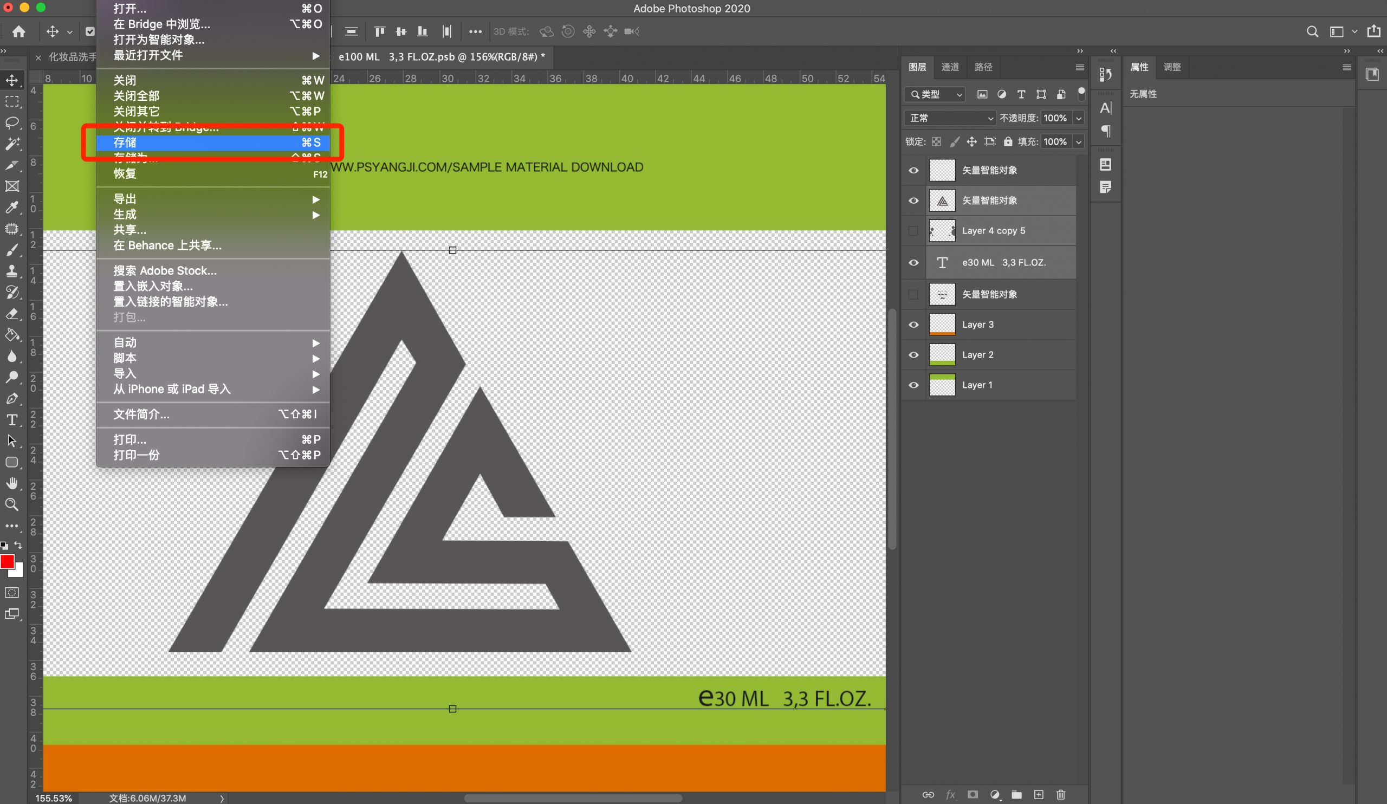Screen dimensions: 1387x804
Task: Hide the Layer 3 visibility eye
Action: pos(913,325)
